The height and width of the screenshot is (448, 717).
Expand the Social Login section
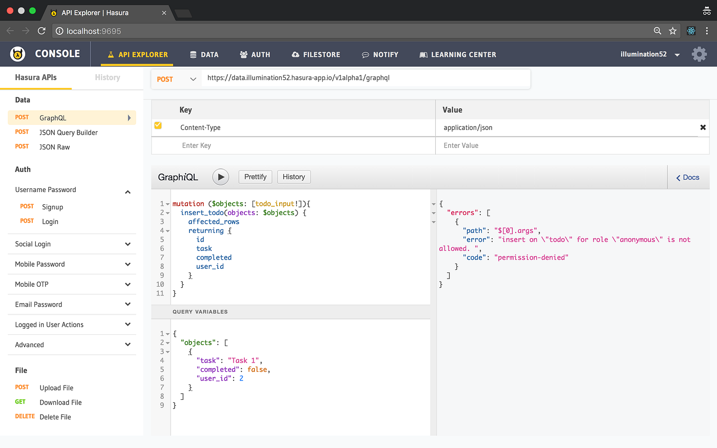[x=72, y=244]
